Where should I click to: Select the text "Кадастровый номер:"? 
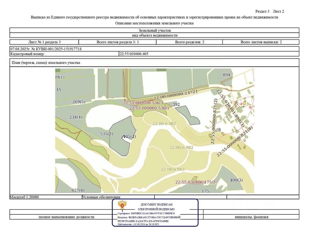click(27, 54)
